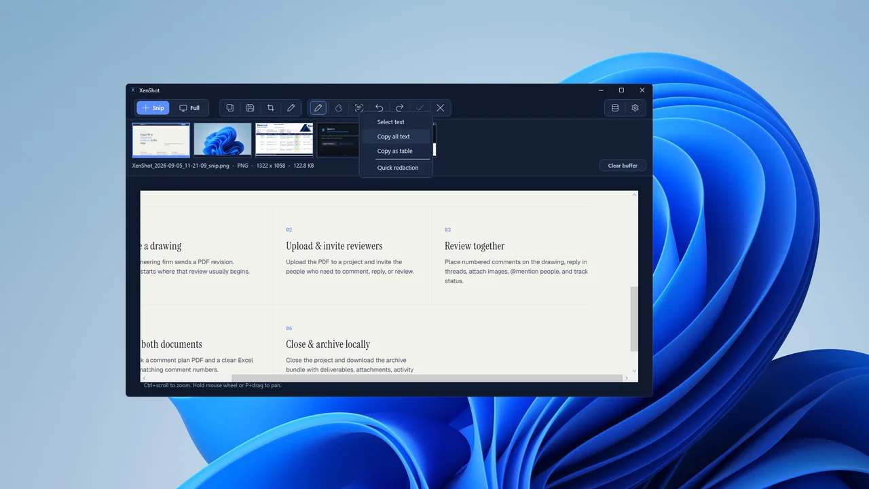Choose Copy as table
Image resolution: width=869 pixels, height=489 pixels.
click(396, 151)
